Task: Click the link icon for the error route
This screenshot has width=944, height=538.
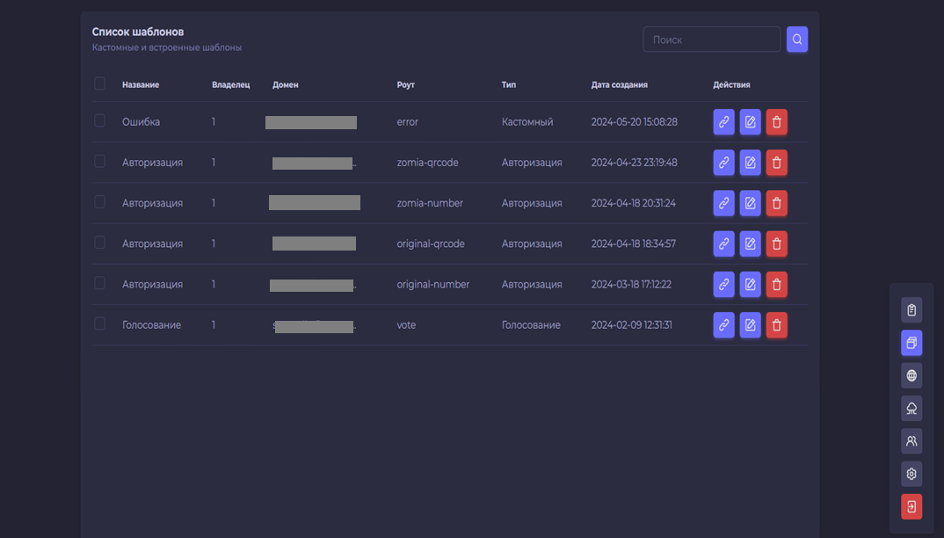Action: coord(723,122)
